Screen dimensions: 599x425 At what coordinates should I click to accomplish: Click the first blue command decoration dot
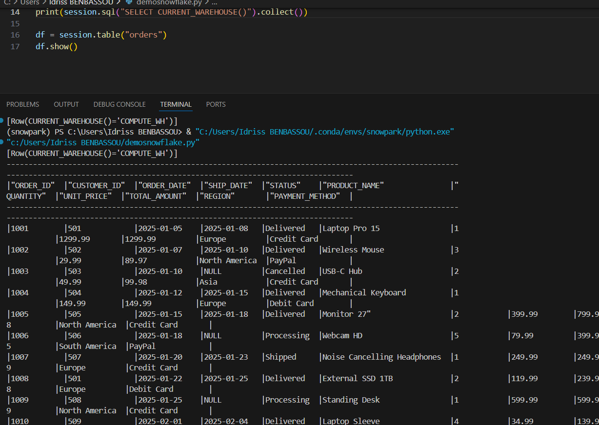[x=2, y=120]
